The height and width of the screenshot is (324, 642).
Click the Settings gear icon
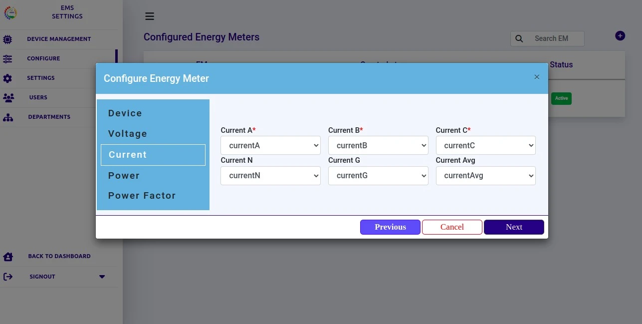tap(7, 78)
